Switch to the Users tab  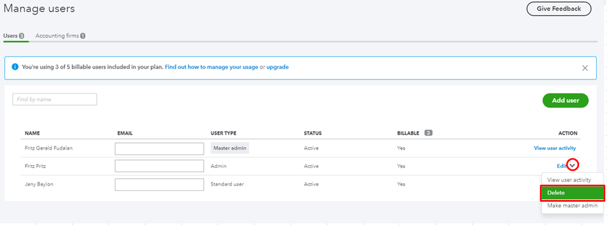(13, 36)
